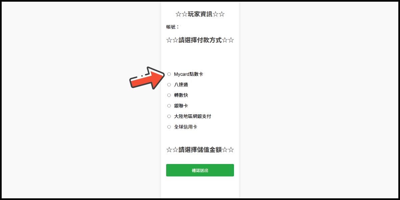
Task: Click the 請選擇付款方式 heading text
Action: coord(200,40)
